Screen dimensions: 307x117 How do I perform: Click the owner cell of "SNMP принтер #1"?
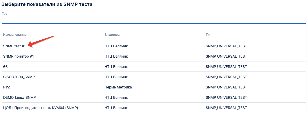pyautogui.click(x=116, y=56)
